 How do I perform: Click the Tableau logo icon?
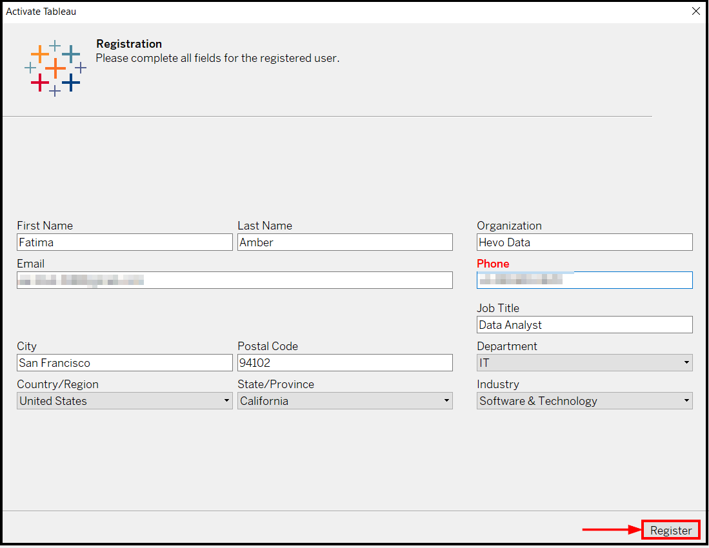click(55, 68)
